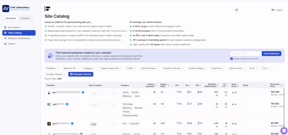Sort by Spam Score column arrows
This screenshot has height=135, width=288.
pos(238,85)
